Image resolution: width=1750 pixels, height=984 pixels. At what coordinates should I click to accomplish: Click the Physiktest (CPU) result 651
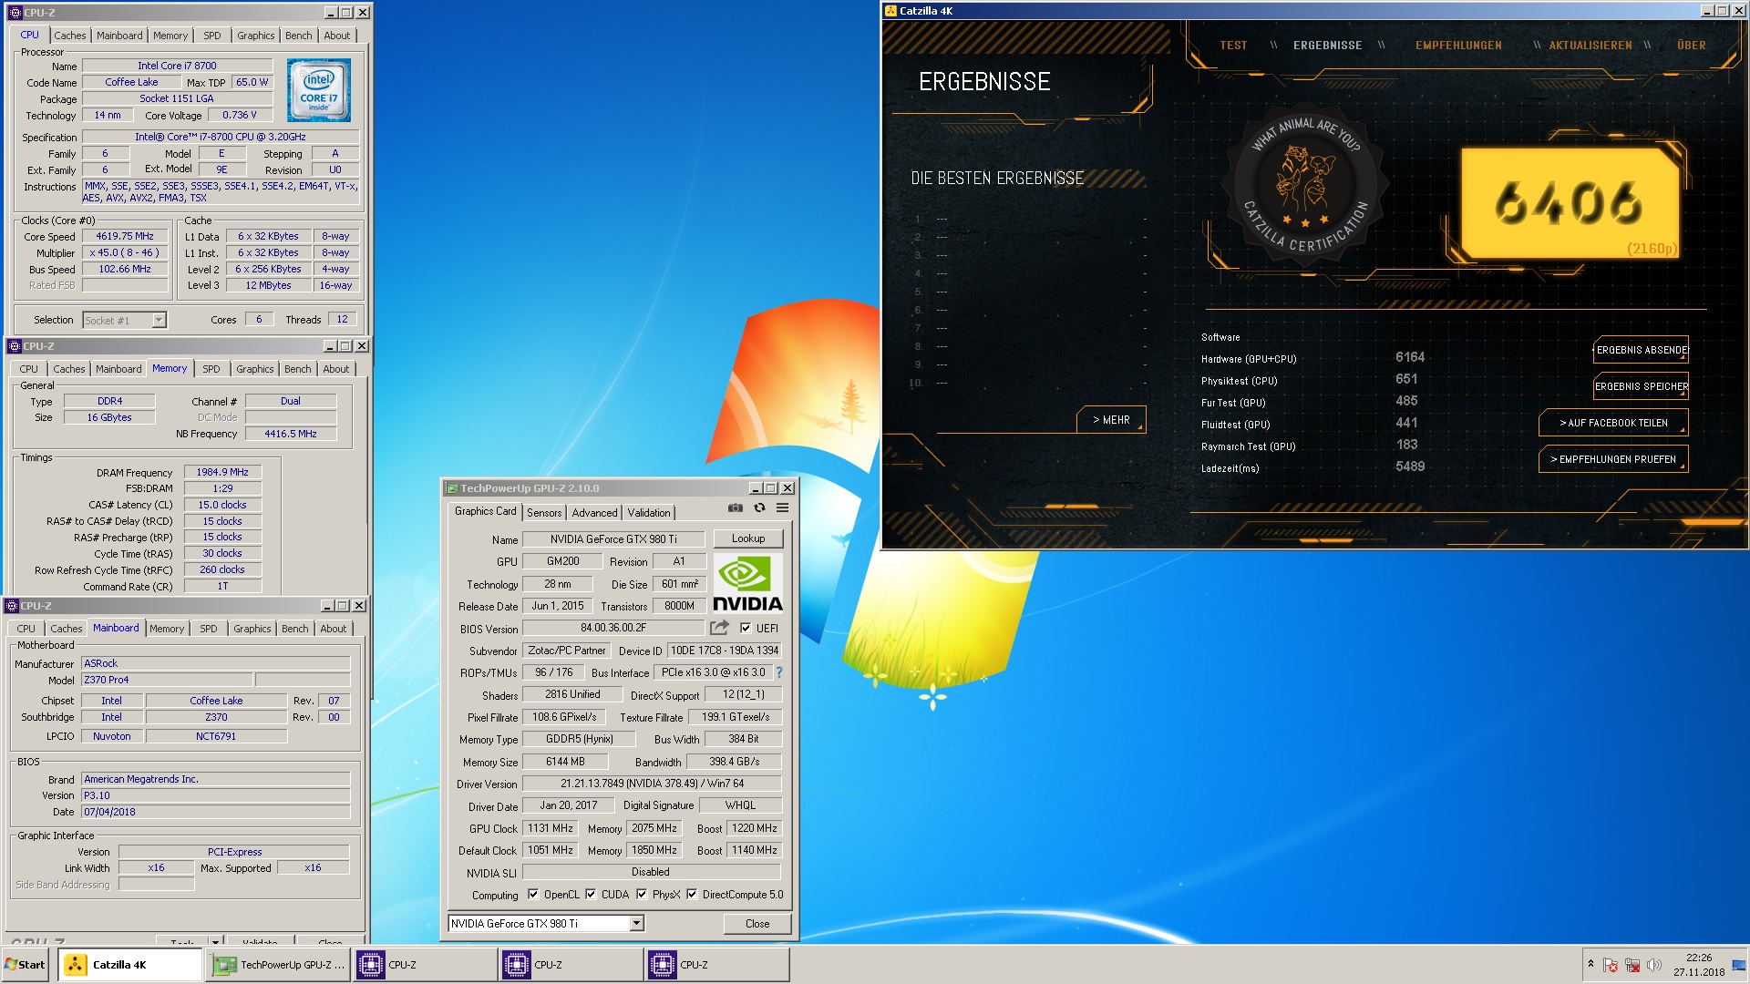pyautogui.click(x=1406, y=379)
